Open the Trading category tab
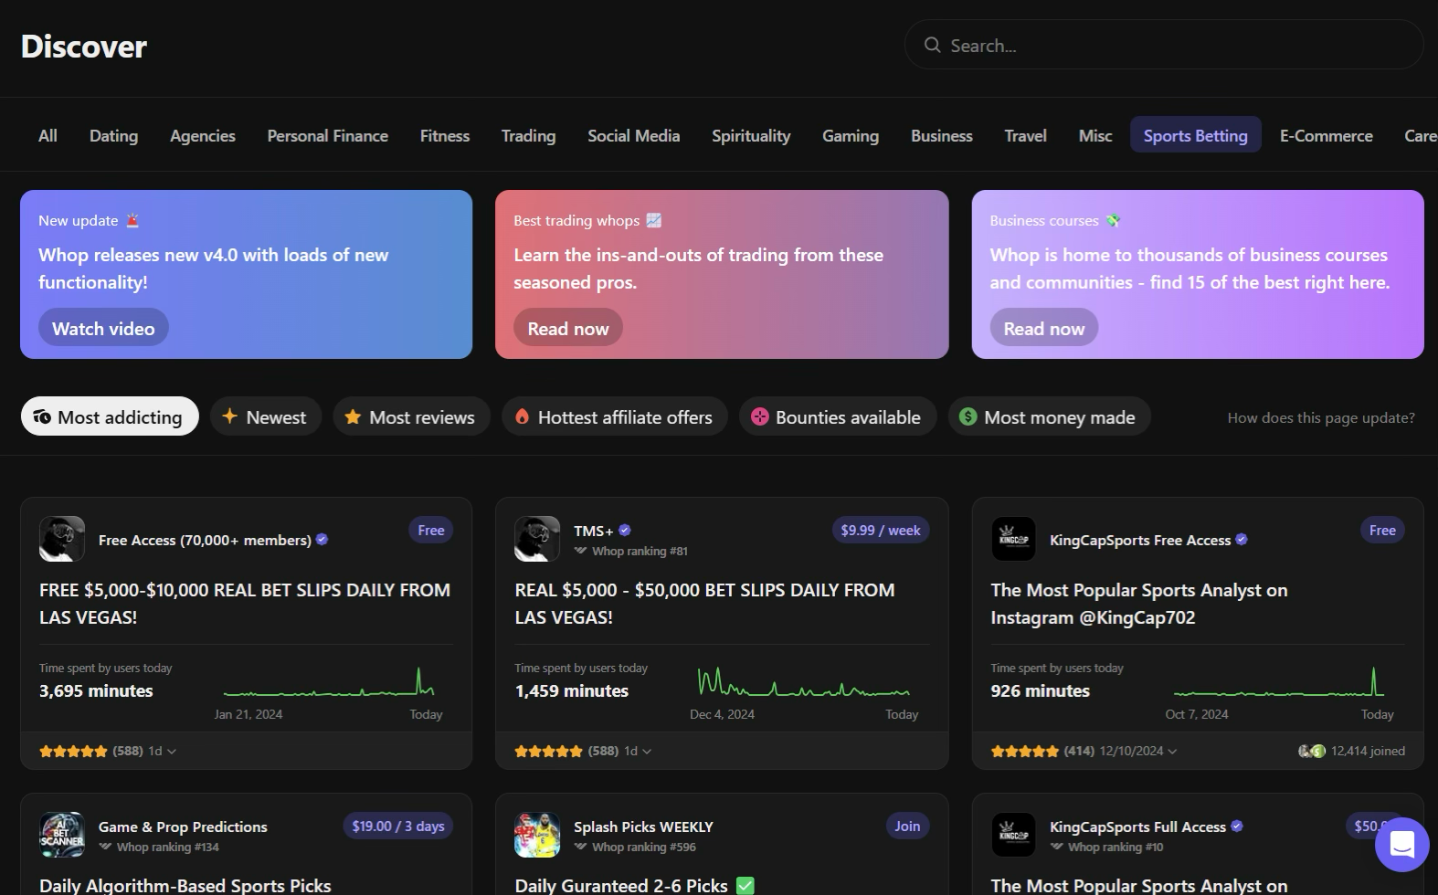 pyautogui.click(x=528, y=135)
